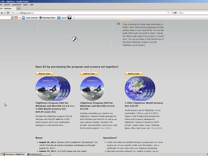Open the address bar history dropdown arrow
The width and height of the screenshot is (208, 156).
coord(171,13)
